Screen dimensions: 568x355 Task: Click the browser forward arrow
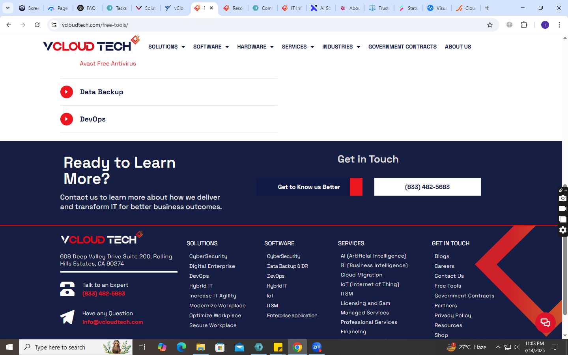click(23, 25)
